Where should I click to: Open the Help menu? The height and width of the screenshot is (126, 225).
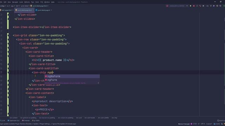click(x=53, y=2)
